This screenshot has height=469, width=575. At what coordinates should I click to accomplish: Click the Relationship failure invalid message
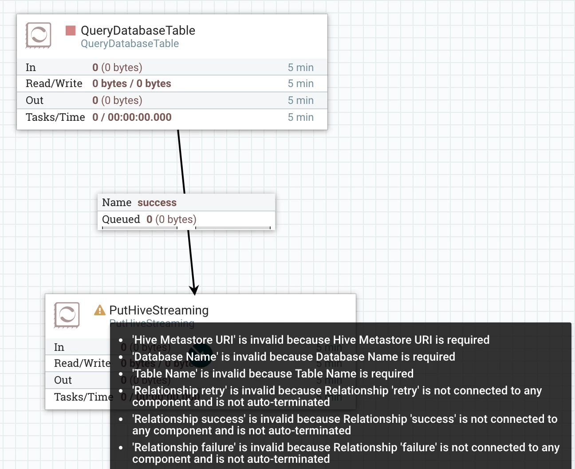346,453
